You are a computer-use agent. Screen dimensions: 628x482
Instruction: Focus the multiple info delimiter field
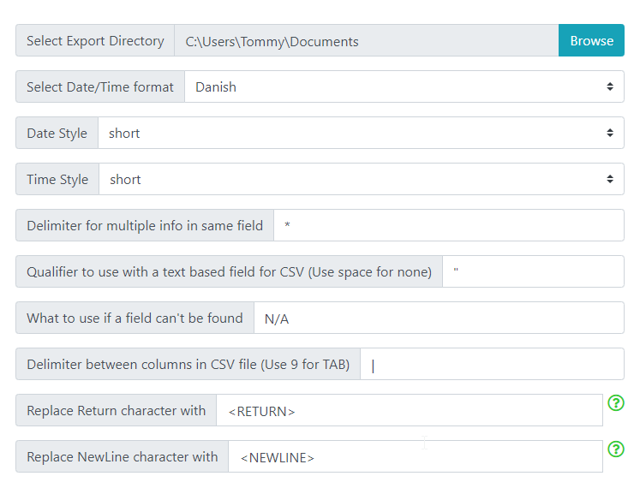(449, 225)
